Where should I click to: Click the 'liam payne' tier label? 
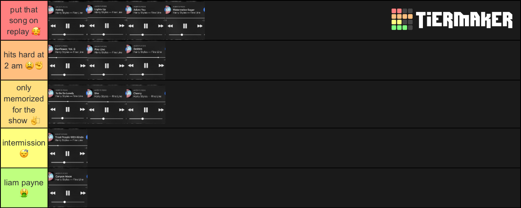[x=24, y=188]
